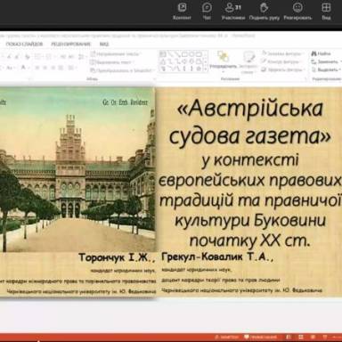Click the text 'початку XX ст.'
The width and height of the screenshot is (342, 342).
point(249,240)
